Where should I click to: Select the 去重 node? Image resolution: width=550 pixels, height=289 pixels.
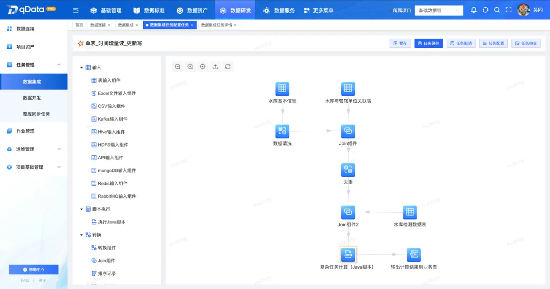point(348,170)
